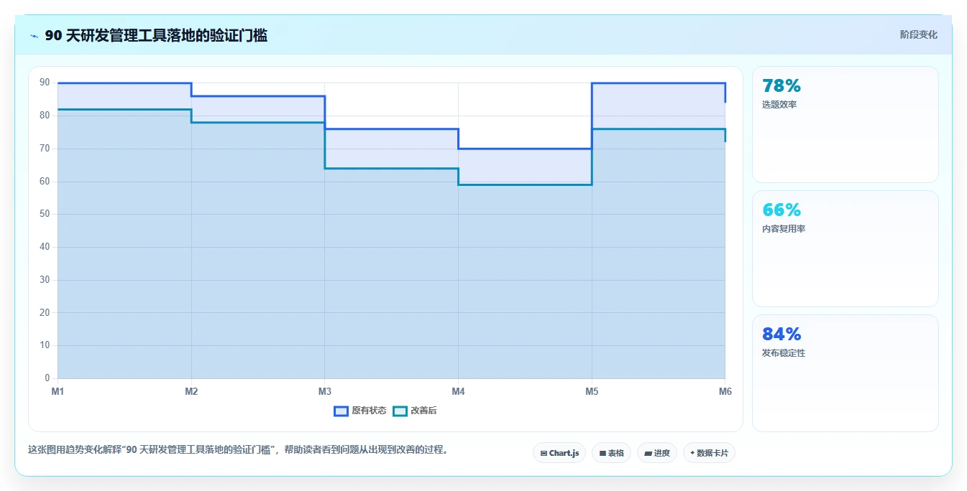Click the sparkle icon in 数据卡片 chip
The image size is (967, 491).
tap(692, 453)
